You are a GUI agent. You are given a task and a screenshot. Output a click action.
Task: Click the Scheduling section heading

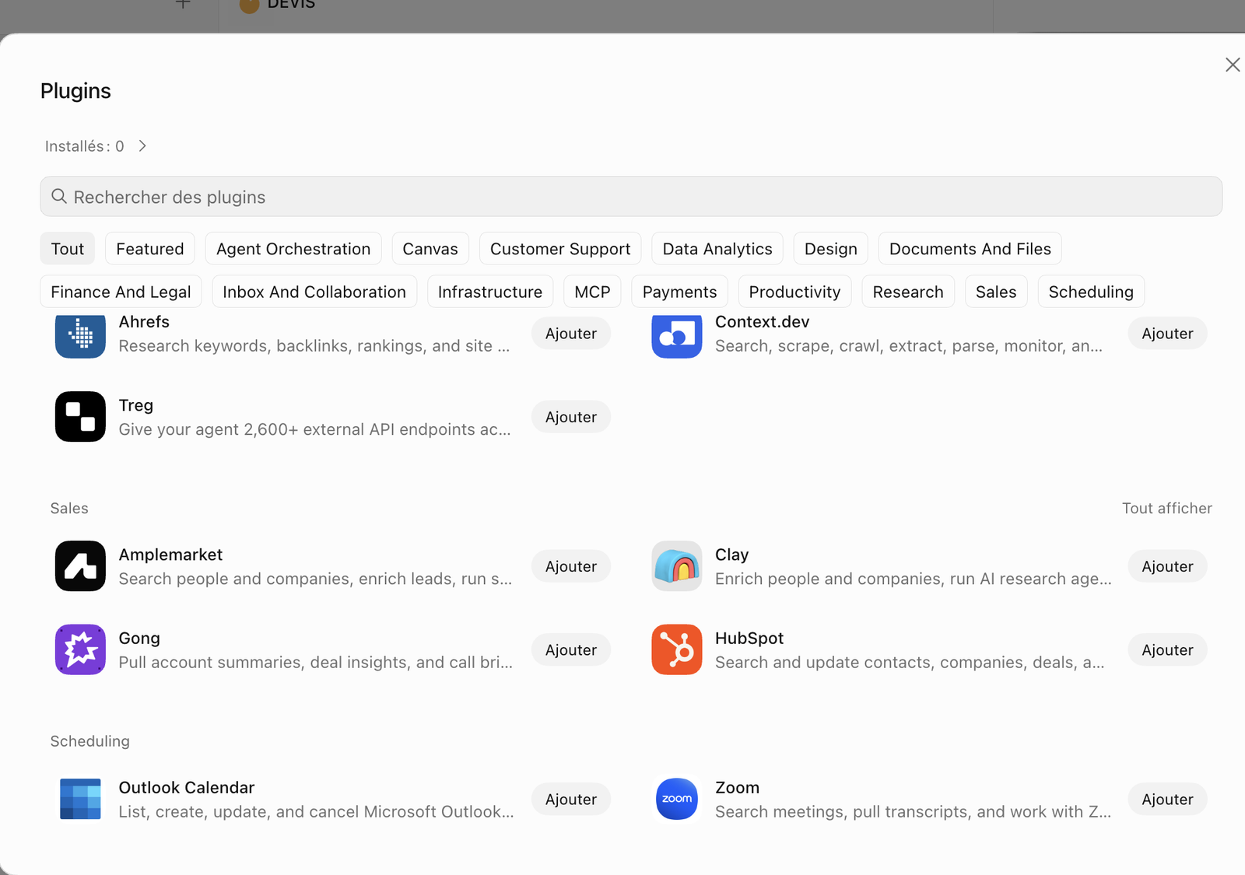click(x=89, y=741)
